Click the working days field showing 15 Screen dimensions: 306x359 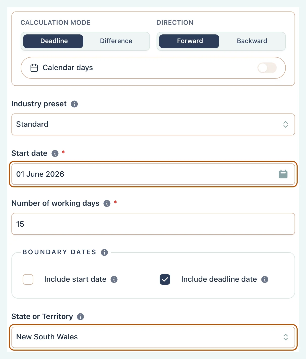[x=153, y=224]
